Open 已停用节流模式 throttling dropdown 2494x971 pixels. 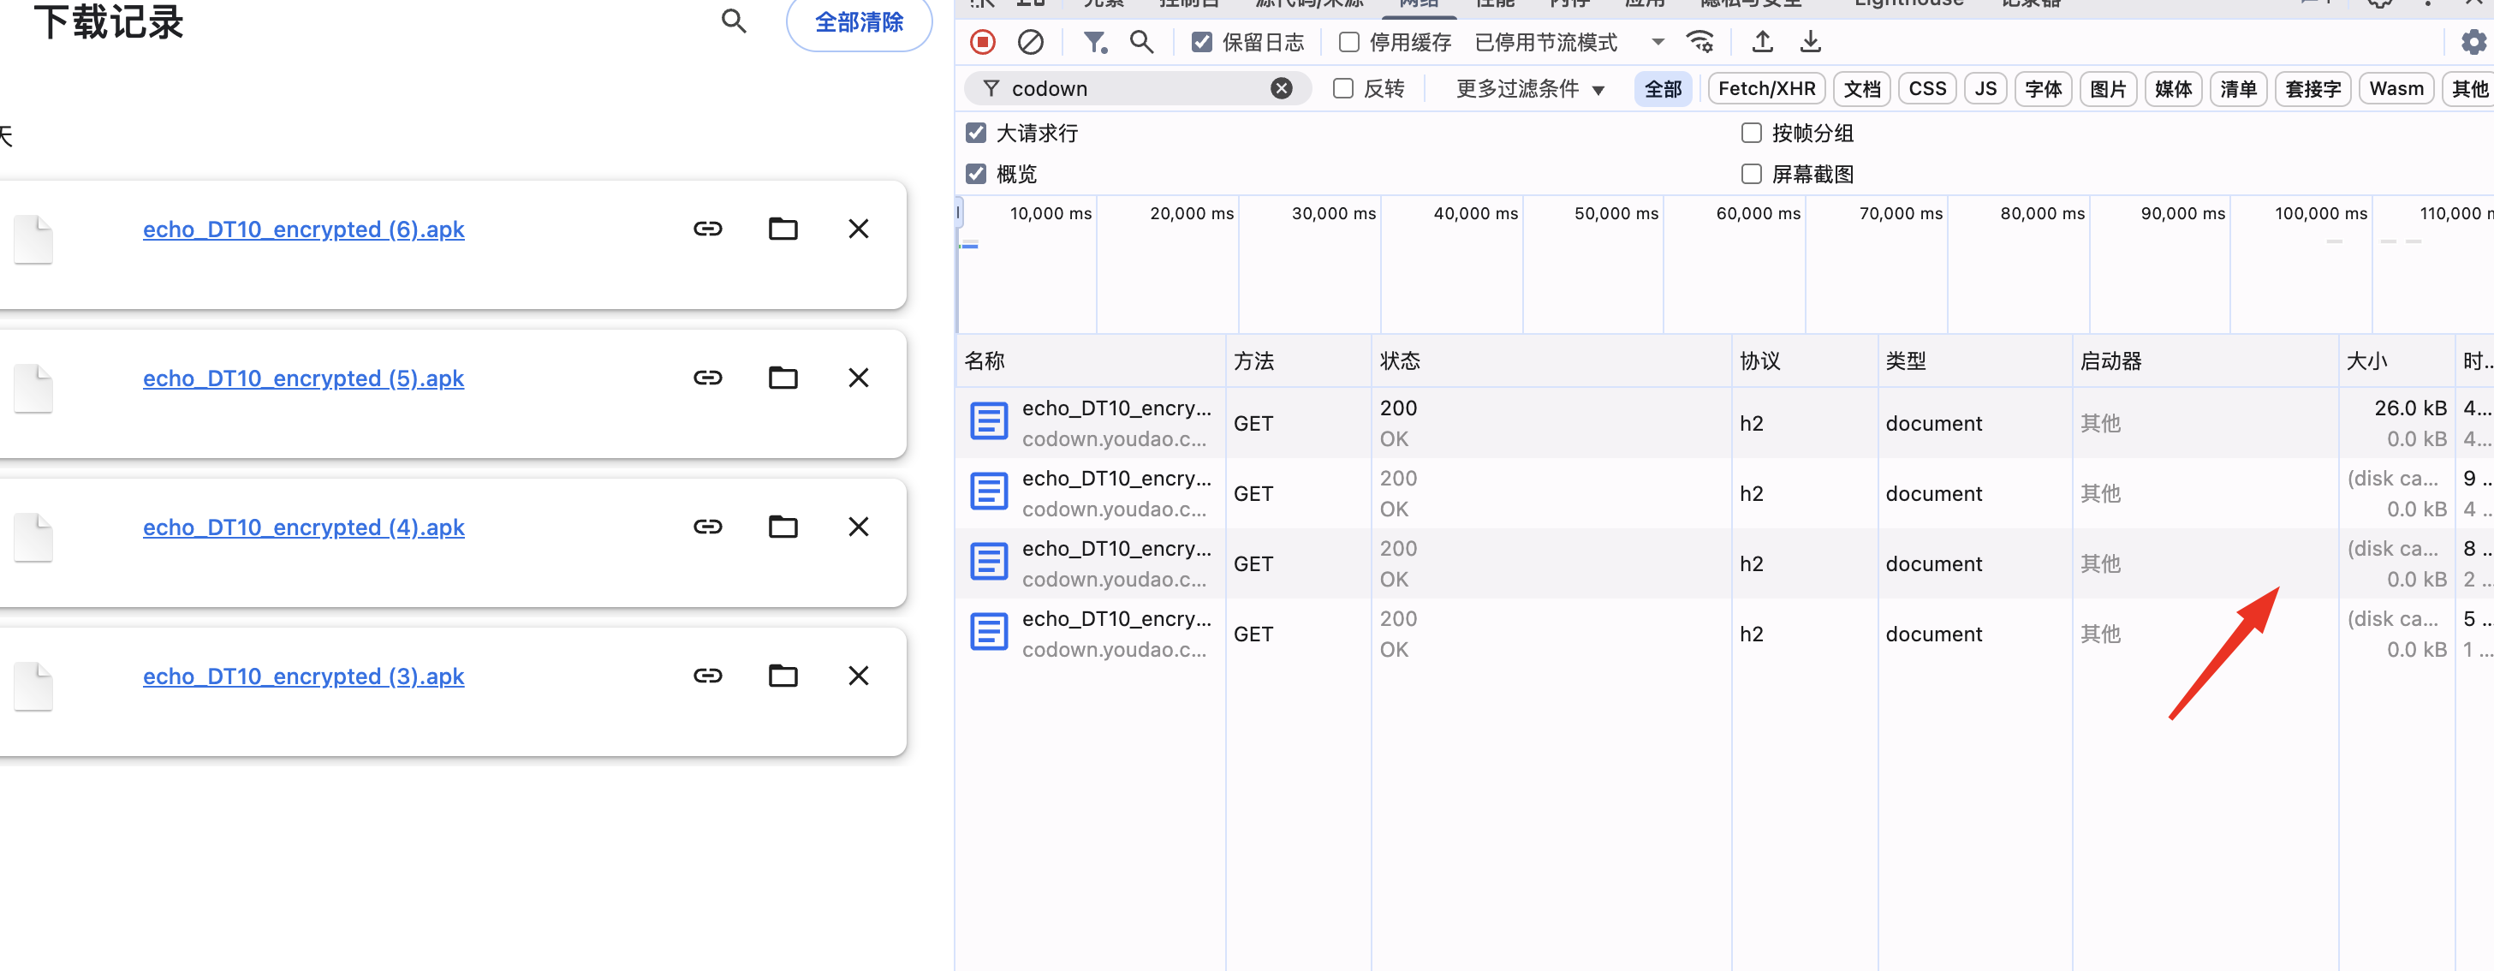pyautogui.click(x=1569, y=42)
